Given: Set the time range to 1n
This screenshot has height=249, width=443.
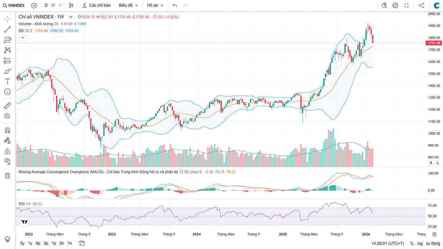Looking at the screenshot, I should point(70,243).
